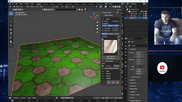Mark the material as favorite with the star

[119, 40]
